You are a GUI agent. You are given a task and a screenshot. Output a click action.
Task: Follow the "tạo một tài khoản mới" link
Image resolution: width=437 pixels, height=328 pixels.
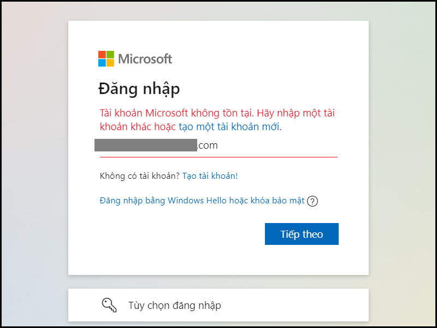229,127
